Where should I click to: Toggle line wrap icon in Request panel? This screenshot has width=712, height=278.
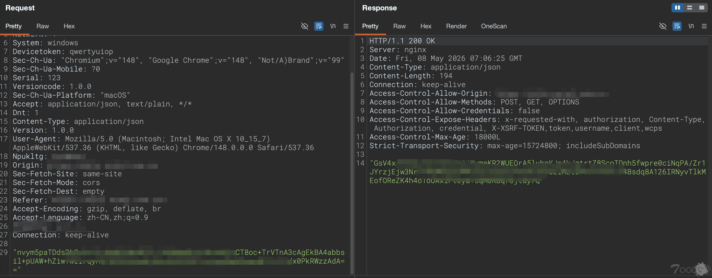click(319, 26)
